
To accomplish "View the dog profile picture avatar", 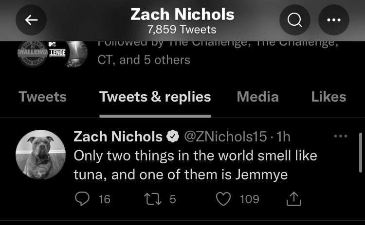I will pyautogui.click(x=40, y=155).
